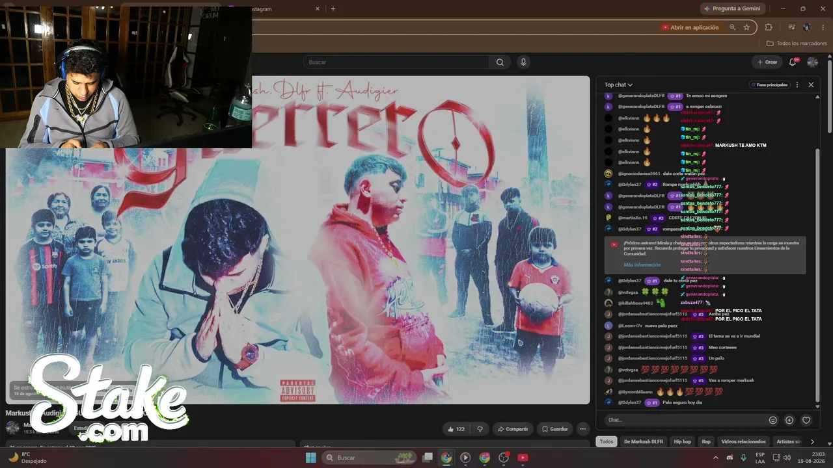The width and height of the screenshot is (833, 468).
Task: Toggle the Fans principales badge
Action: [769, 84]
